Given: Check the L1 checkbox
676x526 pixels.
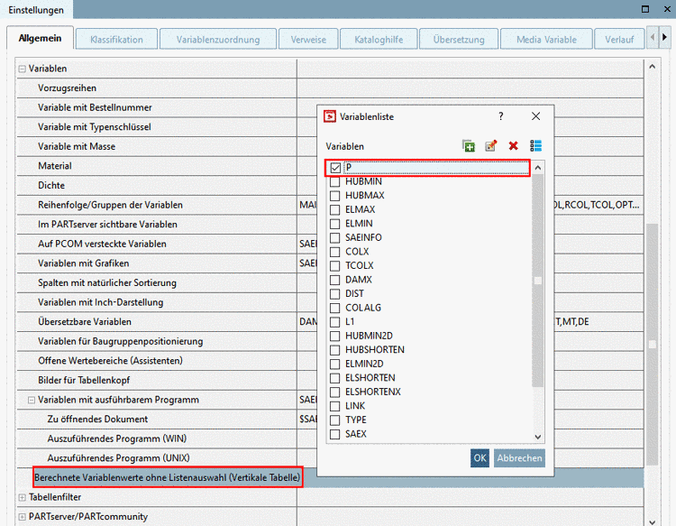Looking at the screenshot, I should [x=335, y=322].
